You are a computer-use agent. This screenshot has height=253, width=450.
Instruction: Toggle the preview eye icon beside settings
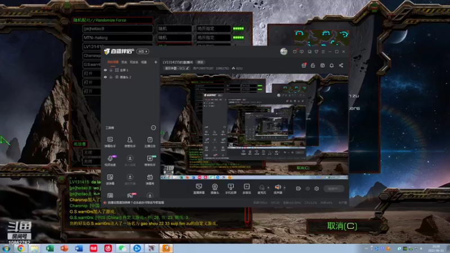(307, 188)
